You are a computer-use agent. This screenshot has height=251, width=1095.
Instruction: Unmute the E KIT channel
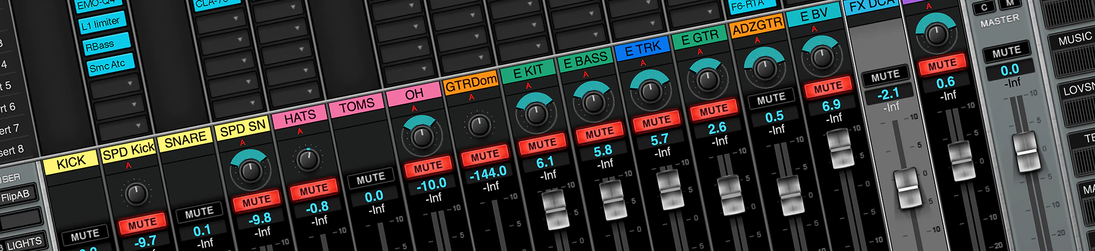point(542,144)
